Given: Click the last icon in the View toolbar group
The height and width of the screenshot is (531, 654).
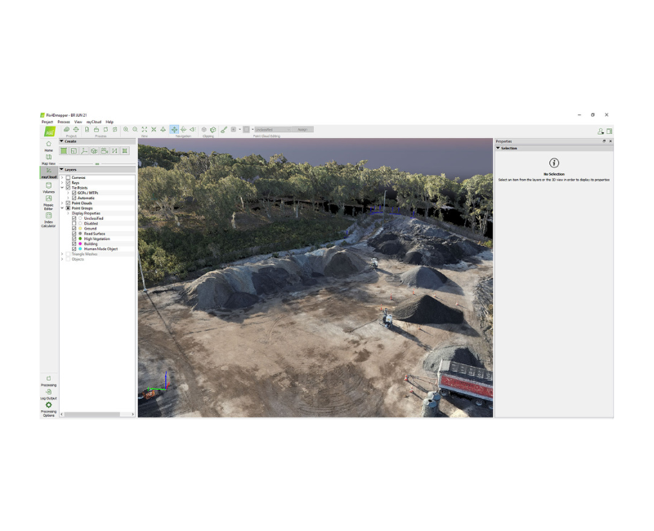Looking at the screenshot, I should coord(163,130).
